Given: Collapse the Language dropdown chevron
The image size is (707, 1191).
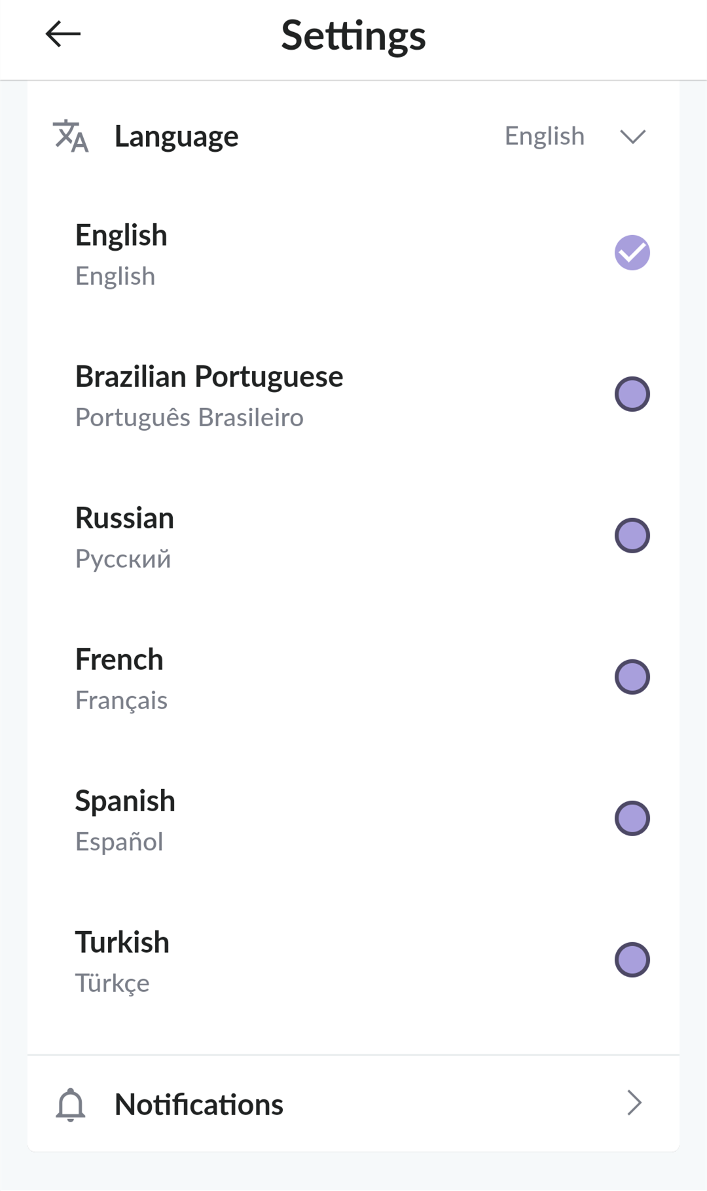Looking at the screenshot, I should click(x=632, y=136).
